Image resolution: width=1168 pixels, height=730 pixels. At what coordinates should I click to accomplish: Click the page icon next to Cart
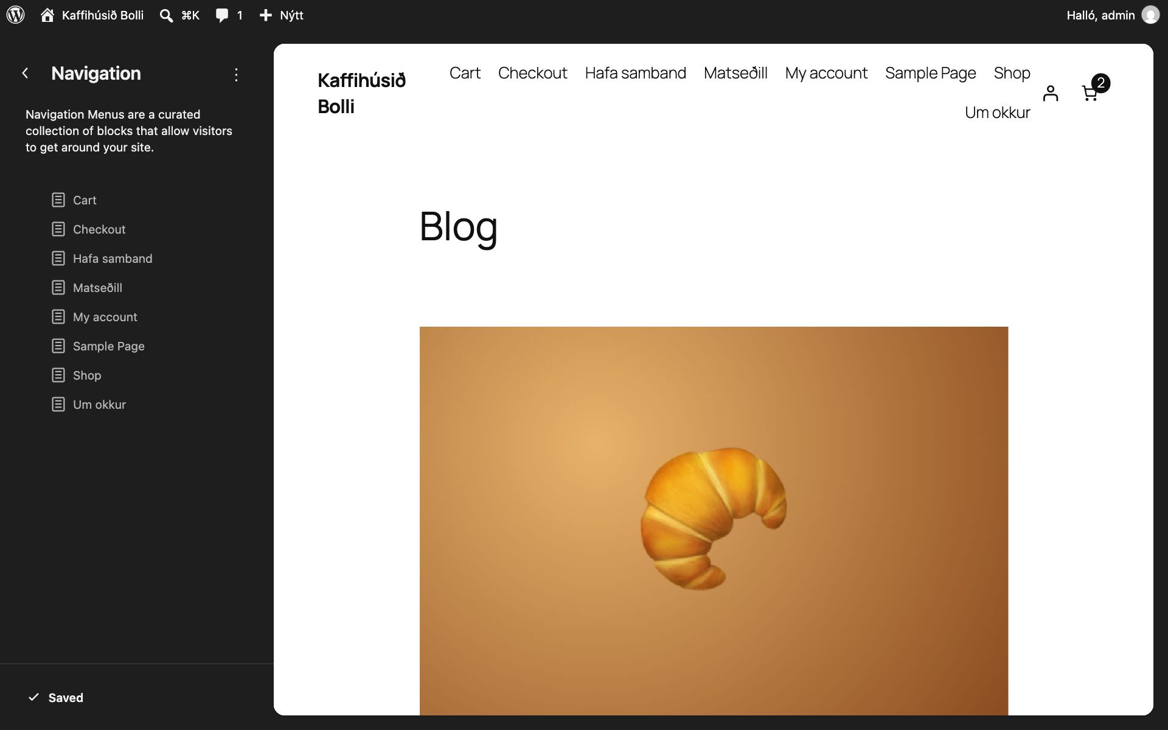click(58, 200)
